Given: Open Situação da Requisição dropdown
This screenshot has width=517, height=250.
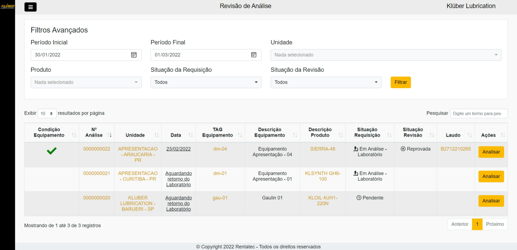Looking at the screenshot, I should pos(206,83).
